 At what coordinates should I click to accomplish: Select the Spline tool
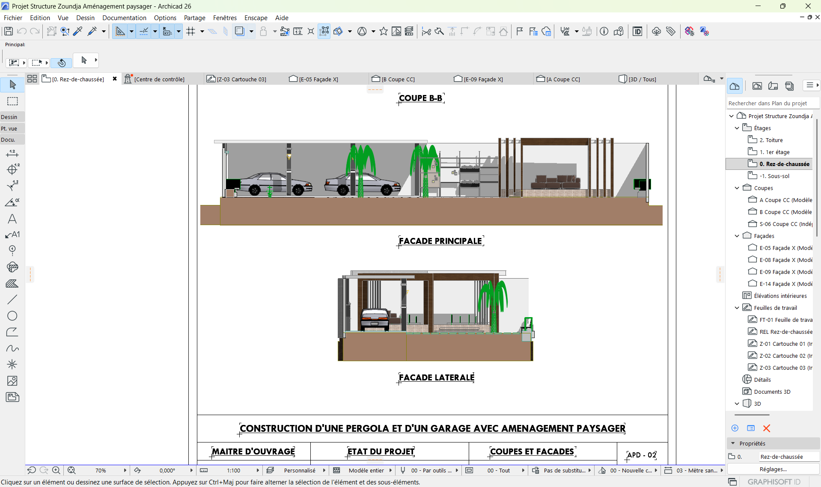12,348
